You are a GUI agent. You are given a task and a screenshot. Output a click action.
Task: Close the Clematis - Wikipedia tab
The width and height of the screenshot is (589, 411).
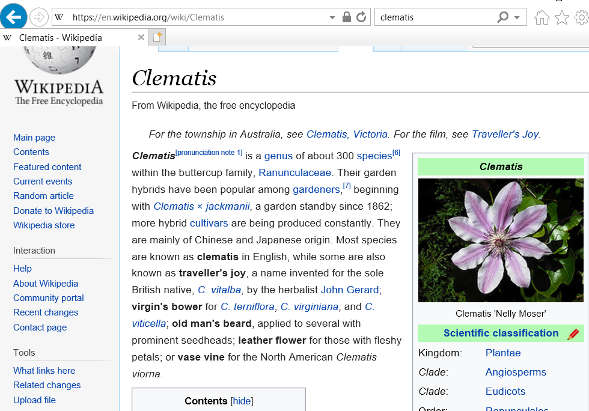[x=141, y=37]
